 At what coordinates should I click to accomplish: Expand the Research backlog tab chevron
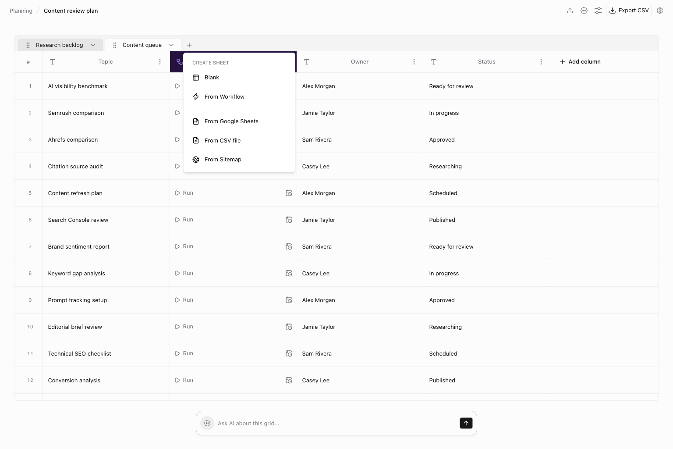(x=93, y=45)
